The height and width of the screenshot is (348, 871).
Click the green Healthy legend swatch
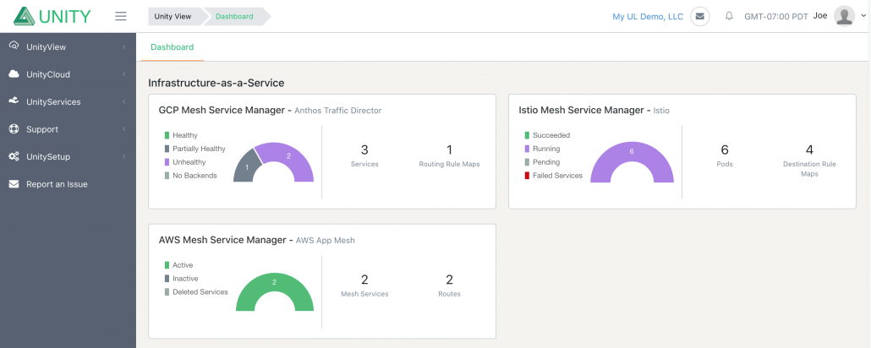[167, 135]
